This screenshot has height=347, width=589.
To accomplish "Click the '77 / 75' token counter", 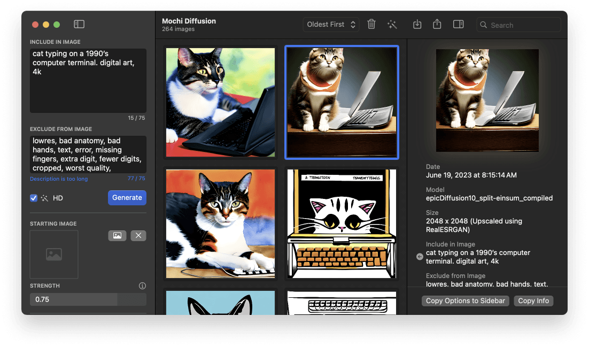I will (136, 179).
